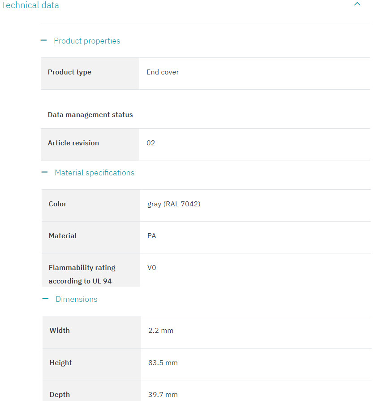Collapse Product properties via minus icon
This screenshot has width=374, height=401.
(x=43, y=40)
